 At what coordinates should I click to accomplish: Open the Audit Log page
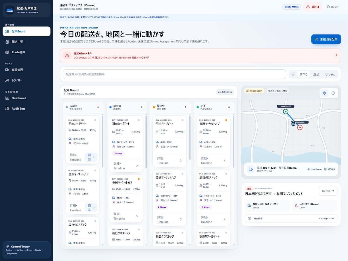[27, 109]
